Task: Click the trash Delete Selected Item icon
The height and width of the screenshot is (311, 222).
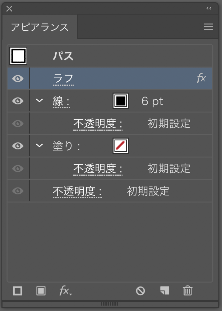Action: [x=188, y=290]
